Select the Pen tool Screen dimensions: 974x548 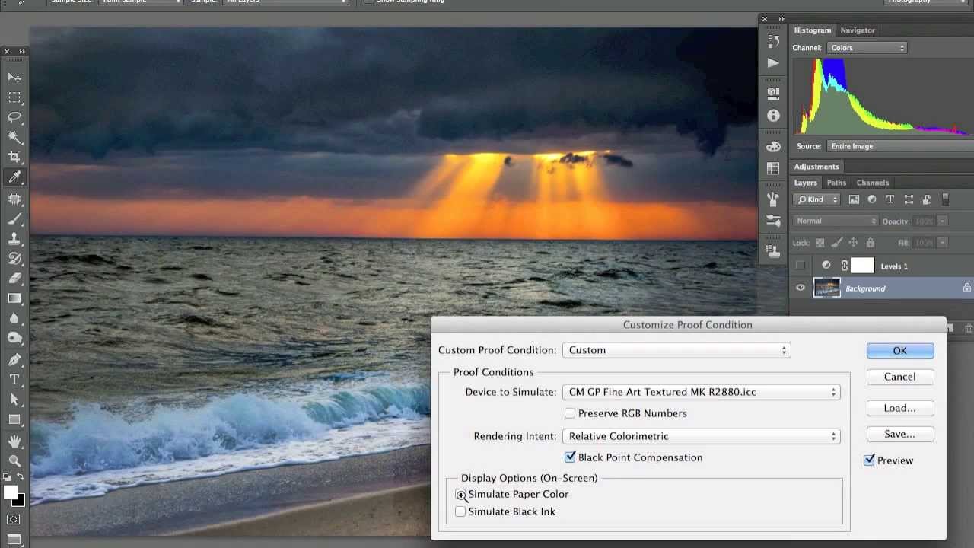[14, 360]
